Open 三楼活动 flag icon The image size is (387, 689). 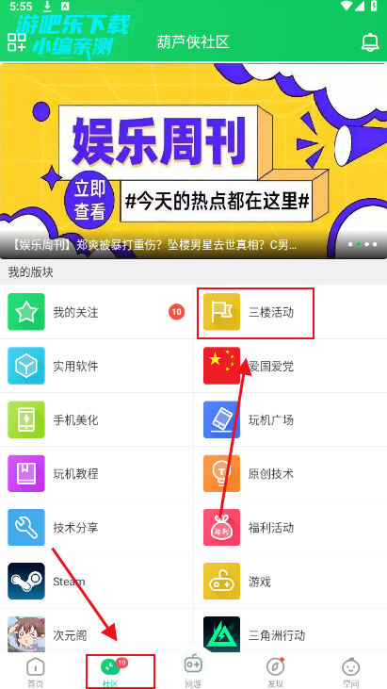(221, 312)
